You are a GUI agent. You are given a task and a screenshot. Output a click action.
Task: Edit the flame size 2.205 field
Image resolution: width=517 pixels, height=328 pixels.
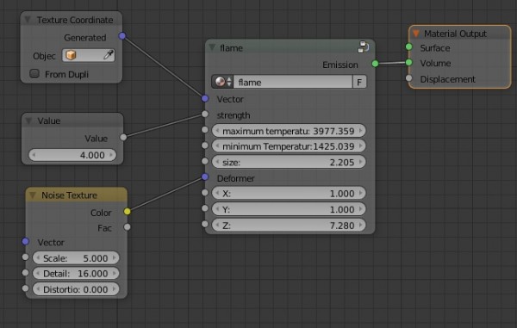[289, 162]
